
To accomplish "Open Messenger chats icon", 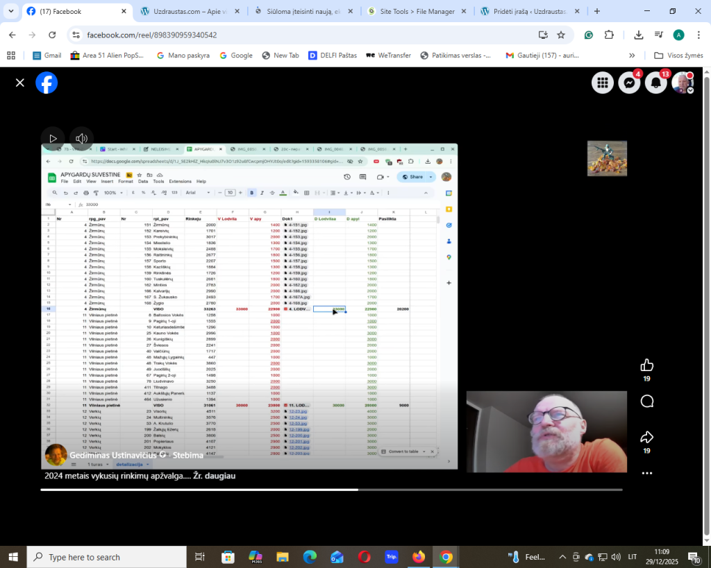I will click(x=629, y=83).
